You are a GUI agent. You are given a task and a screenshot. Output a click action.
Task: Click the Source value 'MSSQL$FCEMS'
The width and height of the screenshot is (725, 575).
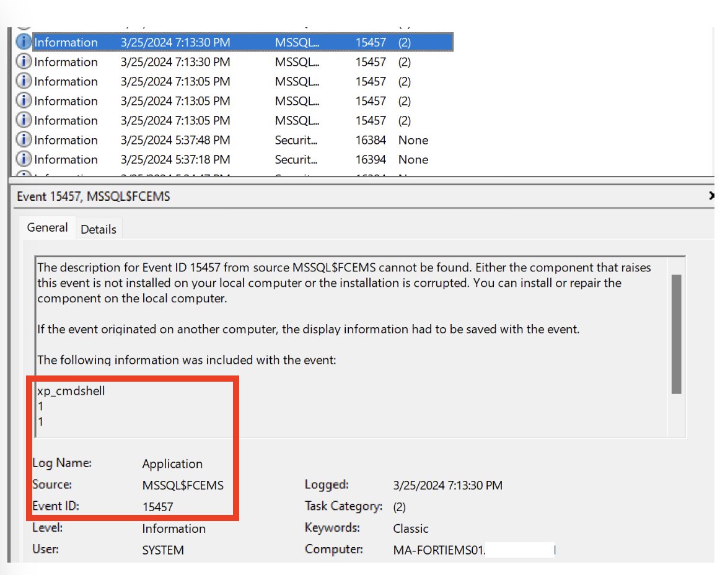[x=183, y=485]
